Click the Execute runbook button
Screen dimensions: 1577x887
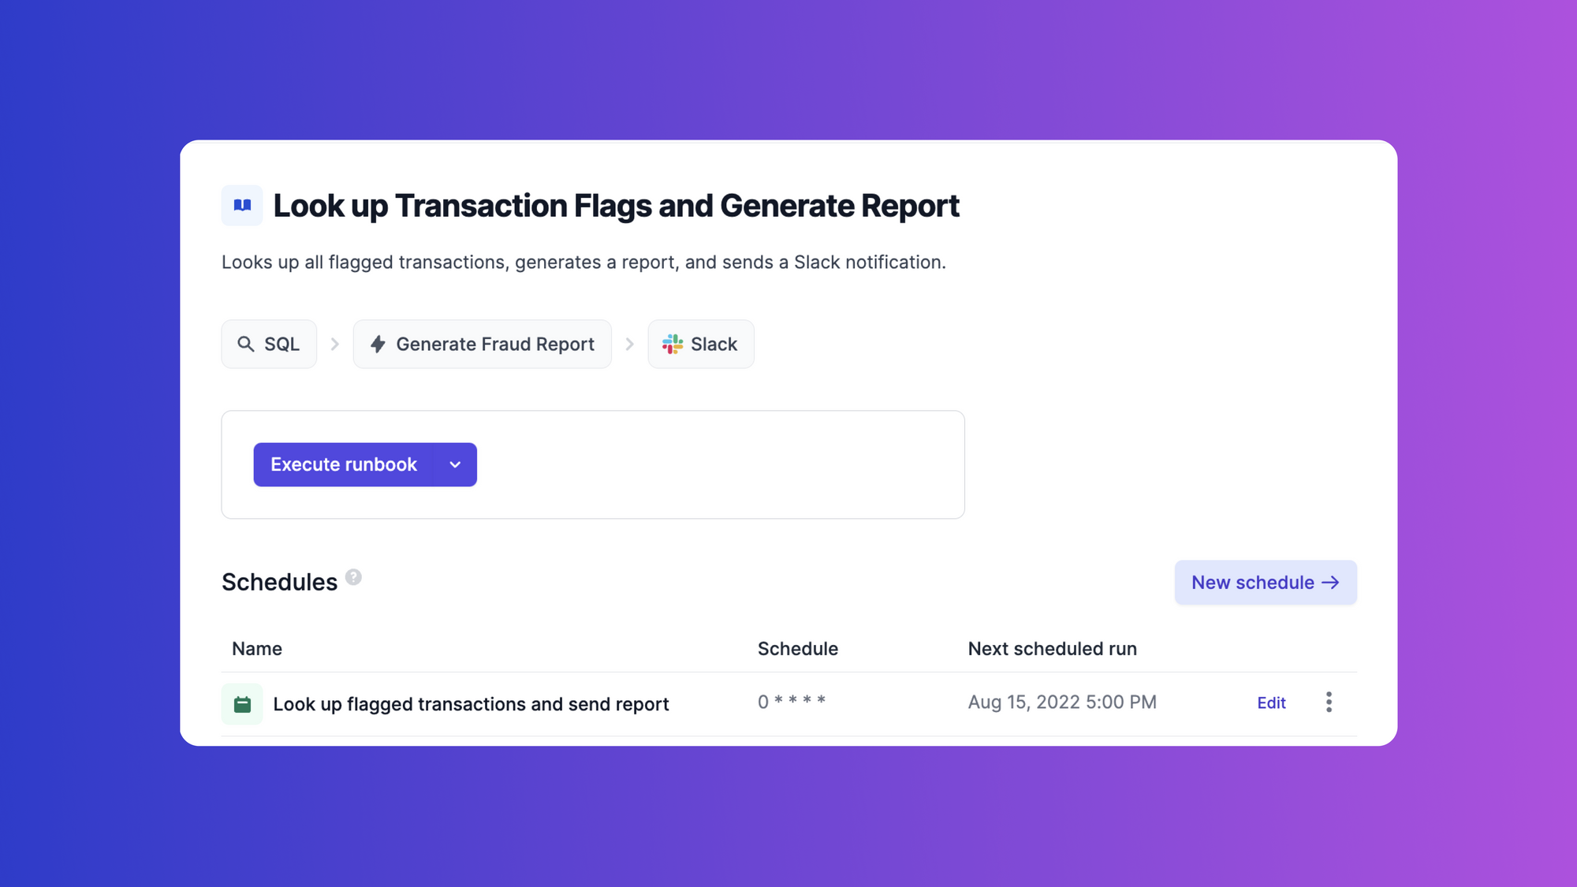point(343,464)
